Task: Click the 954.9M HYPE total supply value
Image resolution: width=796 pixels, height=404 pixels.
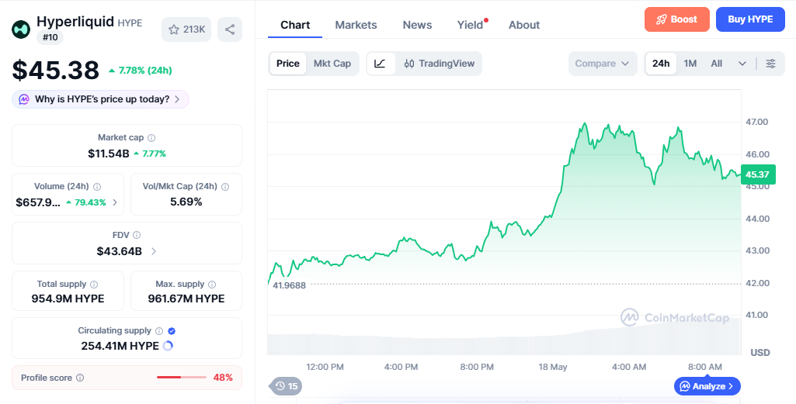Action: point(68,299)
